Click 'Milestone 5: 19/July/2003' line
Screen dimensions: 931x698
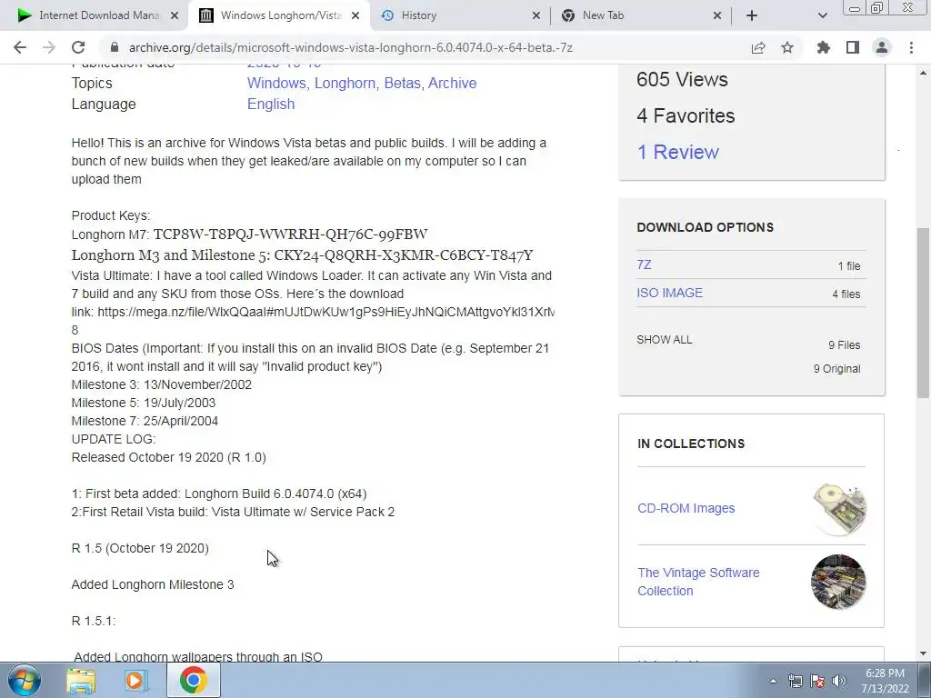143,403
